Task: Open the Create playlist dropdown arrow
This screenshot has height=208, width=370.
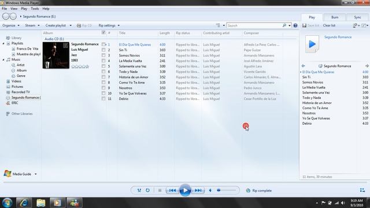Action: (71, 25)
